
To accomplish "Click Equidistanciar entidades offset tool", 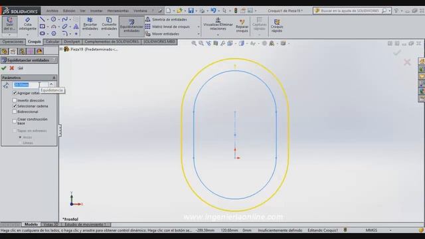I will [131, 26].
